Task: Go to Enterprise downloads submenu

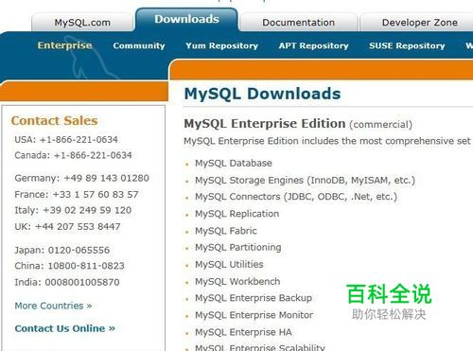Action: [64, 45]
